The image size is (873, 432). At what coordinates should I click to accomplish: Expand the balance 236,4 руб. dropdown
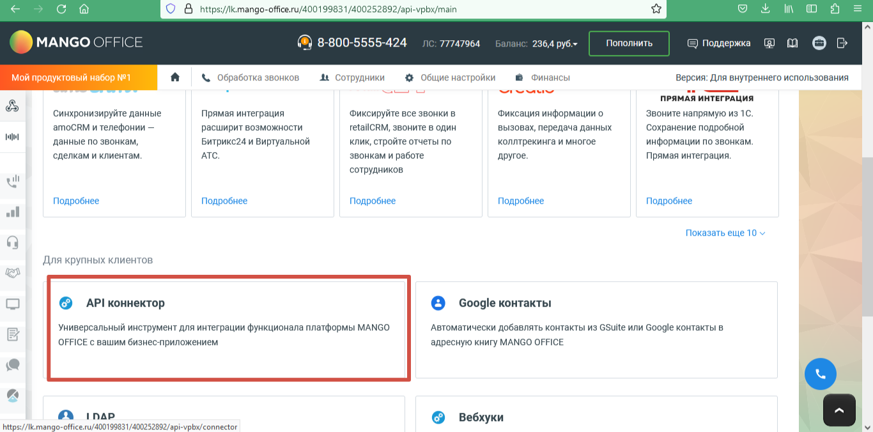555,43
